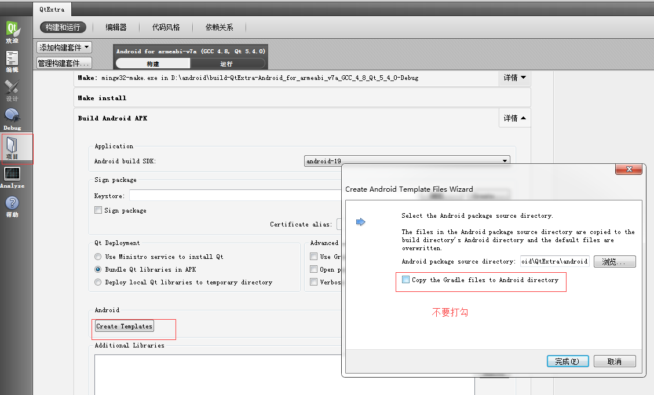
Task: Toggle the Open package location checkbox
Action: (313, 269)
